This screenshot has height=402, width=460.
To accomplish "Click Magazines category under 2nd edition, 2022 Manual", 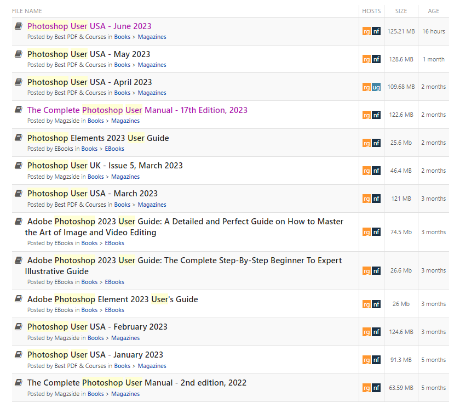I will click(125, 394).
